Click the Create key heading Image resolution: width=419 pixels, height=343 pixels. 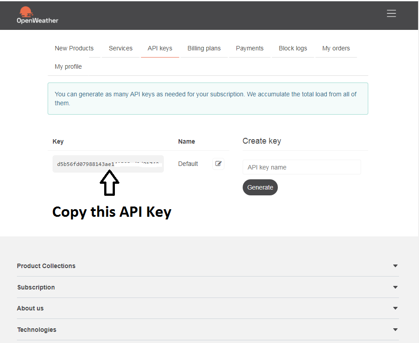[x=262, y=141]
